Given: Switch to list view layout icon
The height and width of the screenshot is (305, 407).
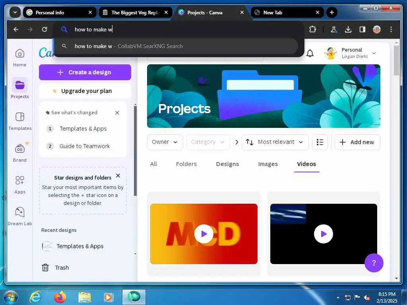Looking at the screenshot, I should [320, 142].
